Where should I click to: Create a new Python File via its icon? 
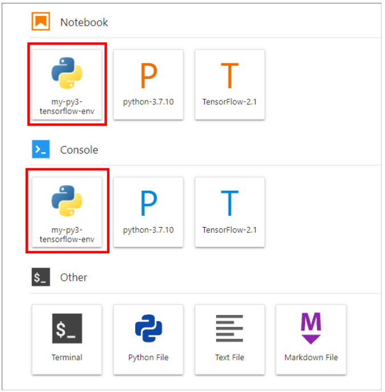tap(148, 329)
